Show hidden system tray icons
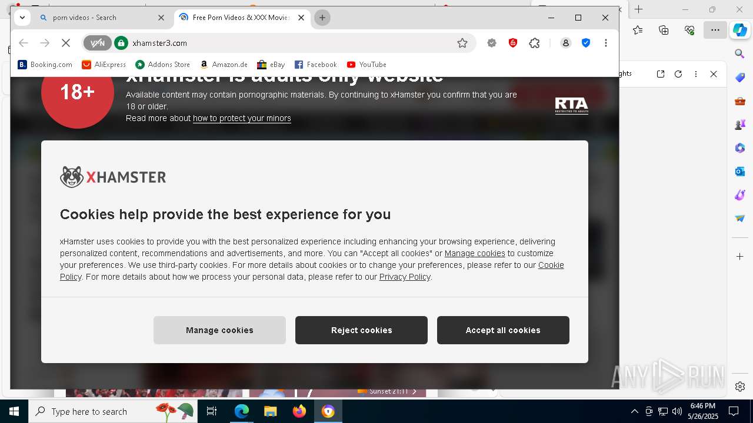 (x=634, y=411)
